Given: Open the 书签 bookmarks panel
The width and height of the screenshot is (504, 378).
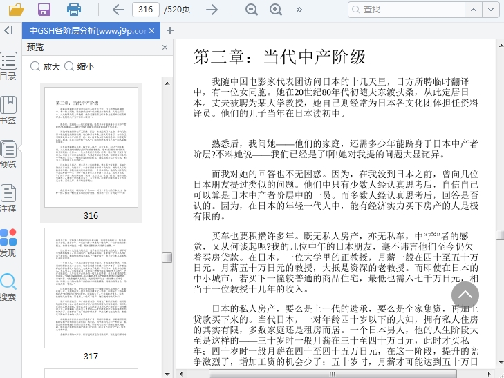Looking at the screenshot, I should [8, 110].
